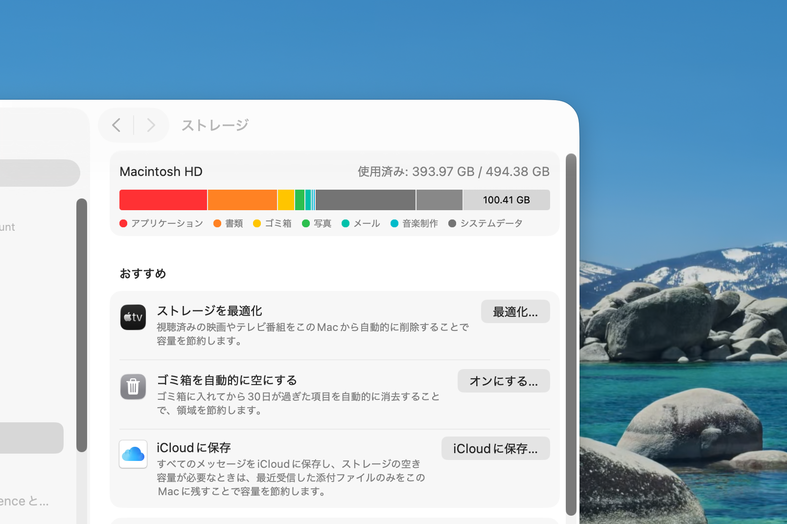Click the red applications segment of the storage bar
The height and width of the screenshot is (524, 787).
tap(163, 200)
